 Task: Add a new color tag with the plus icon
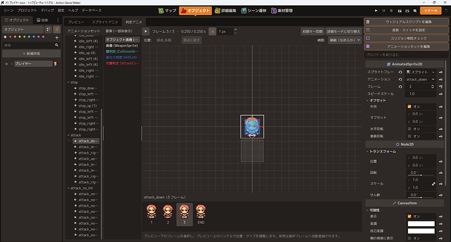tap(57, 37)
